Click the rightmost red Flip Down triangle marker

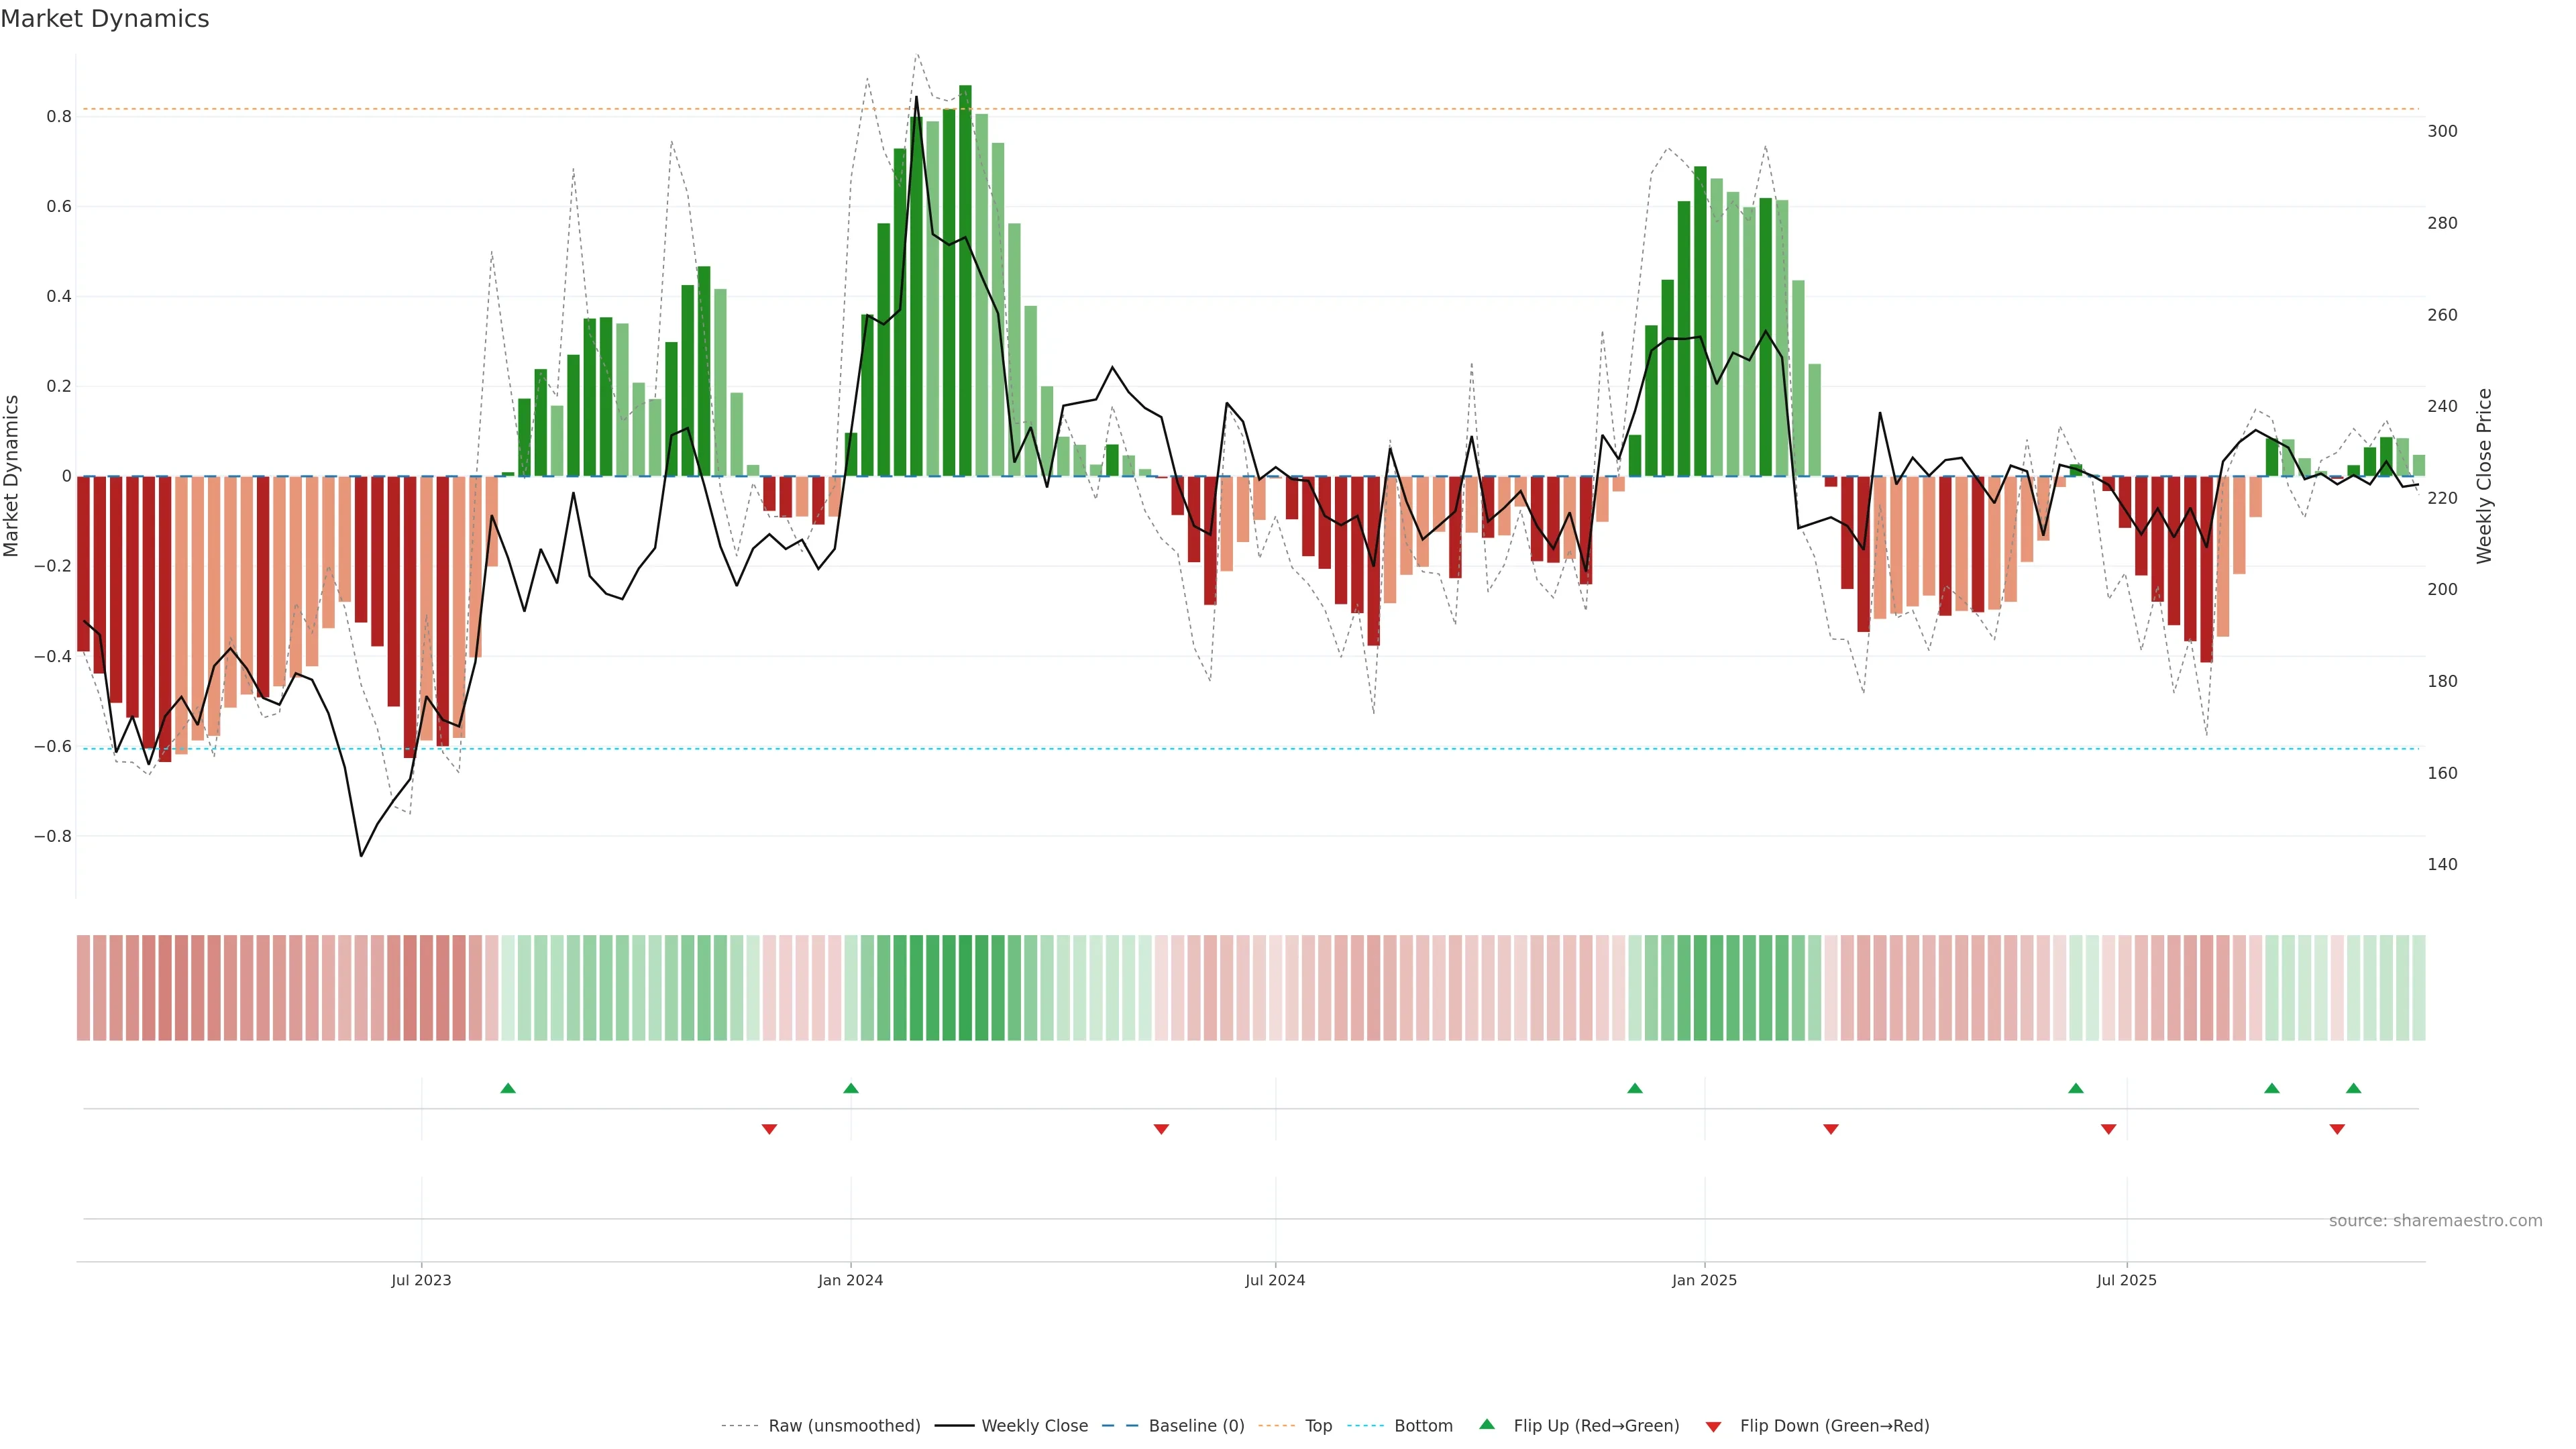pos(2337,1129)
